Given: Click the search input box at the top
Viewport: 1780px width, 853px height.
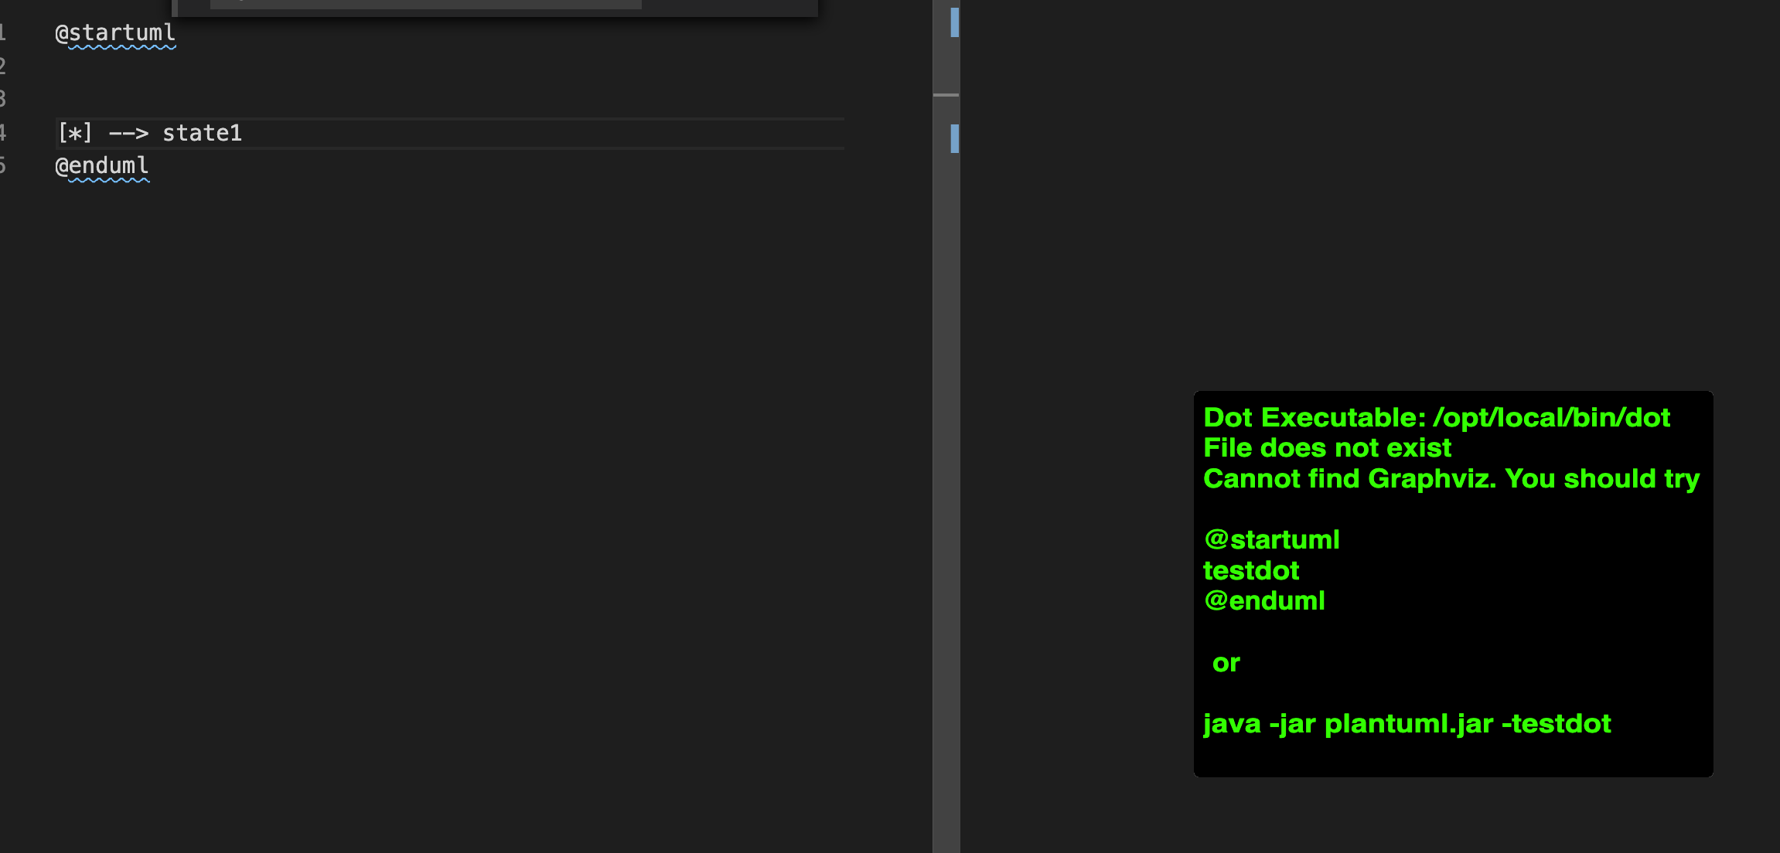Looking at the screenshot, I should (x=425, y=4).
